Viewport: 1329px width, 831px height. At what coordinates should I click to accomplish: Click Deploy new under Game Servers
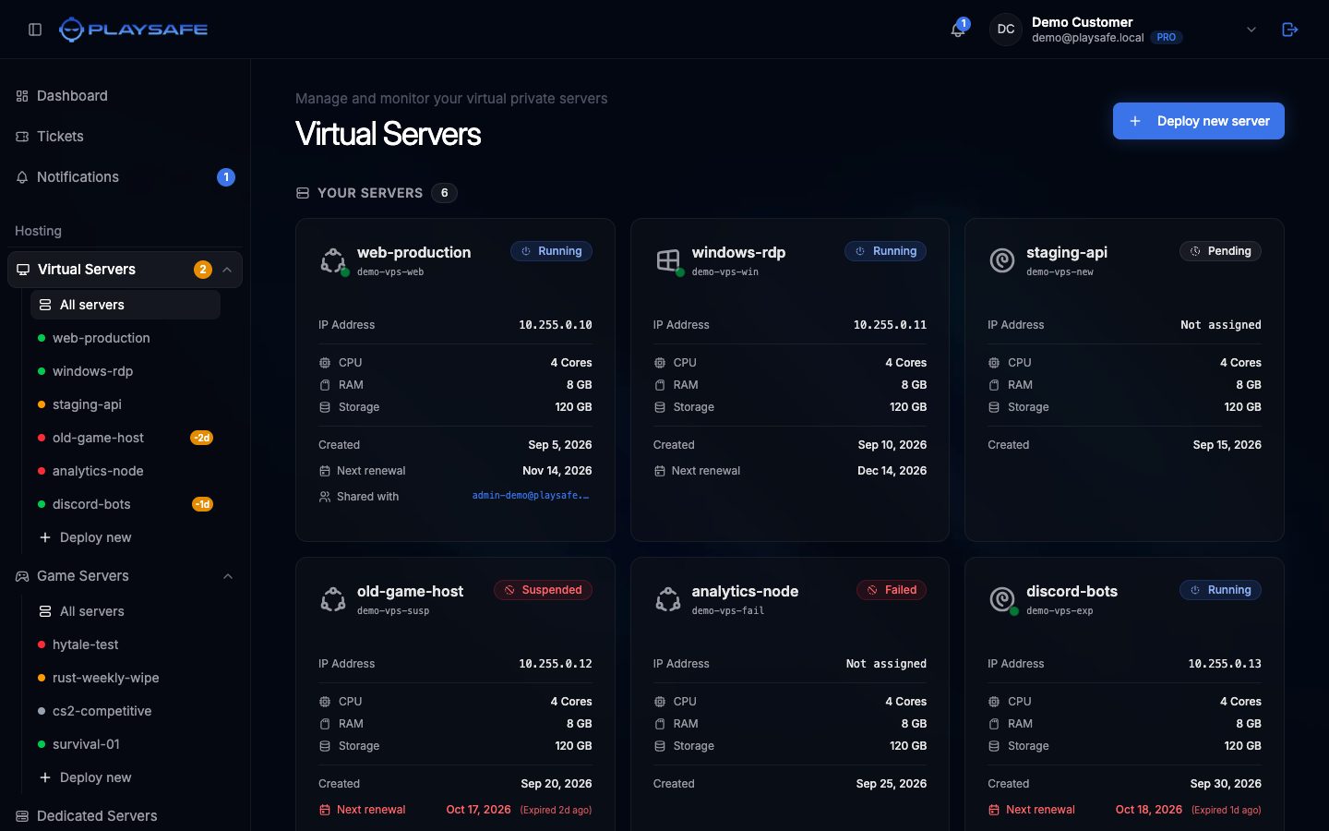coord(126,777)
